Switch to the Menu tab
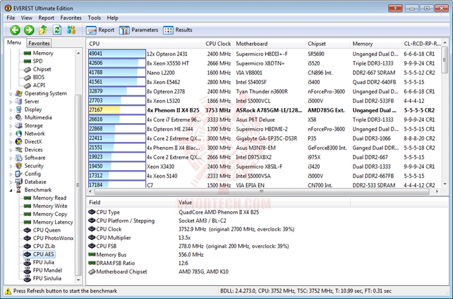This screenshot has height=299, width=453. coord(14,43)
